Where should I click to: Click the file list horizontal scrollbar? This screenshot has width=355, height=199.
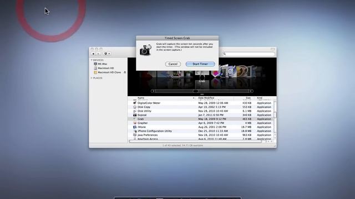click(195, 142)
